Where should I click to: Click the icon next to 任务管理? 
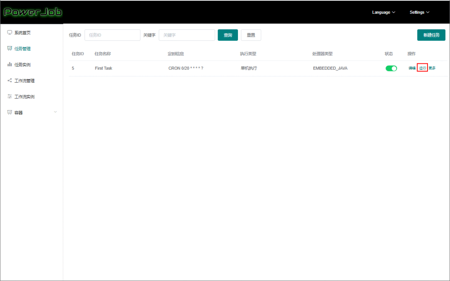click(10, 48)
